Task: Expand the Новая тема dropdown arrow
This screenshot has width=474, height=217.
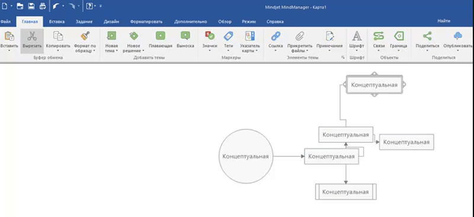Action: [117, 50]
